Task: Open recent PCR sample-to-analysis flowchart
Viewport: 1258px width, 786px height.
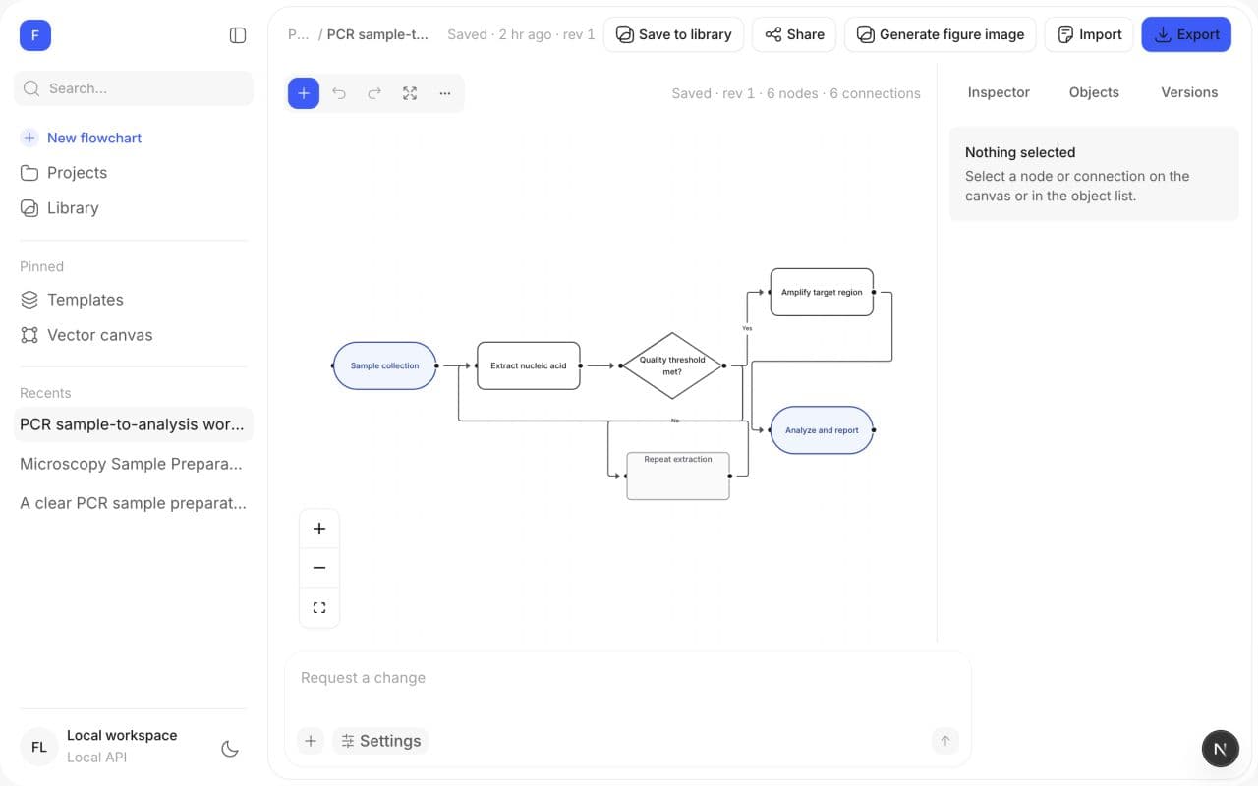Action: (134, 424)
